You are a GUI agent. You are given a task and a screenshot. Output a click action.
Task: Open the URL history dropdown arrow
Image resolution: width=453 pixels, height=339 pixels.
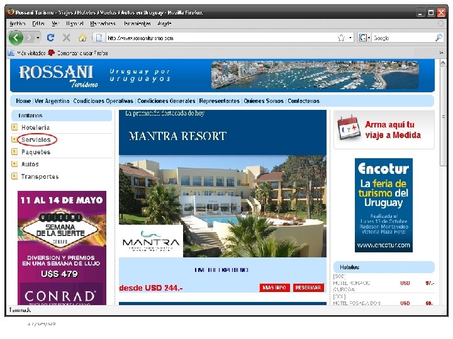point(350,38)
